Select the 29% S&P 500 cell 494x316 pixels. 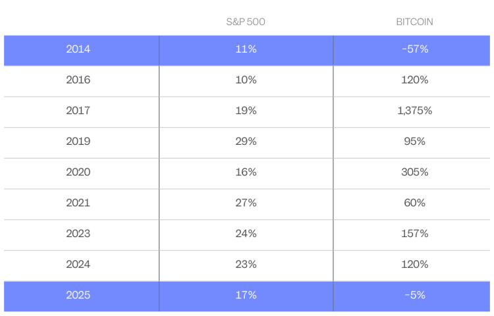pos(246,142)
